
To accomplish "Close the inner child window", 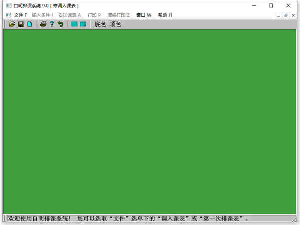I will (x=293, y=15).
